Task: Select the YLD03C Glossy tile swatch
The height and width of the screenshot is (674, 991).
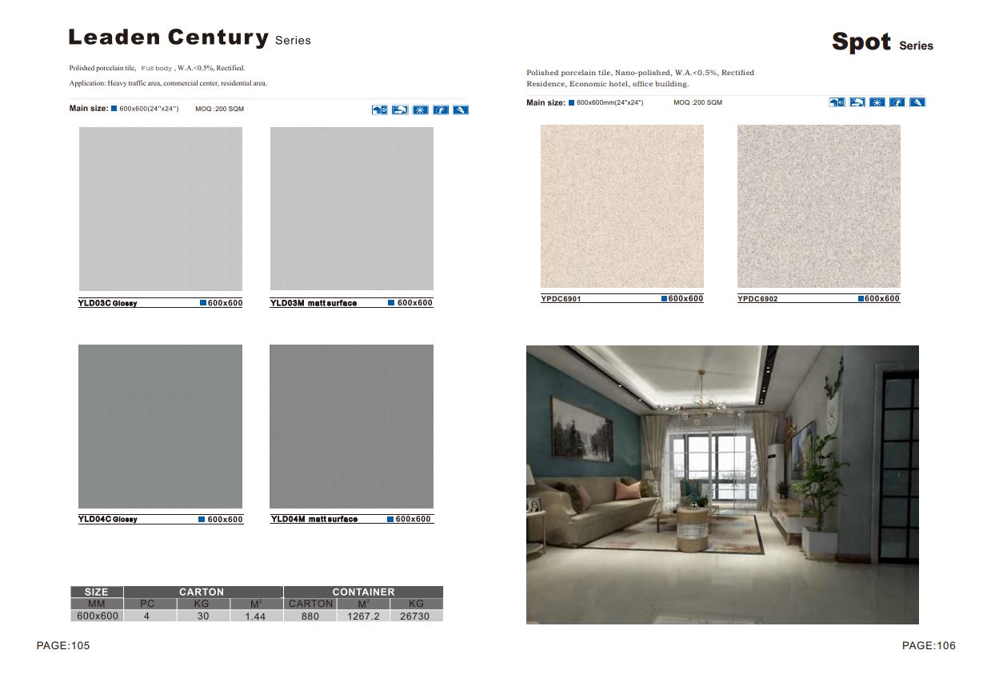Action: click(160, 209)
